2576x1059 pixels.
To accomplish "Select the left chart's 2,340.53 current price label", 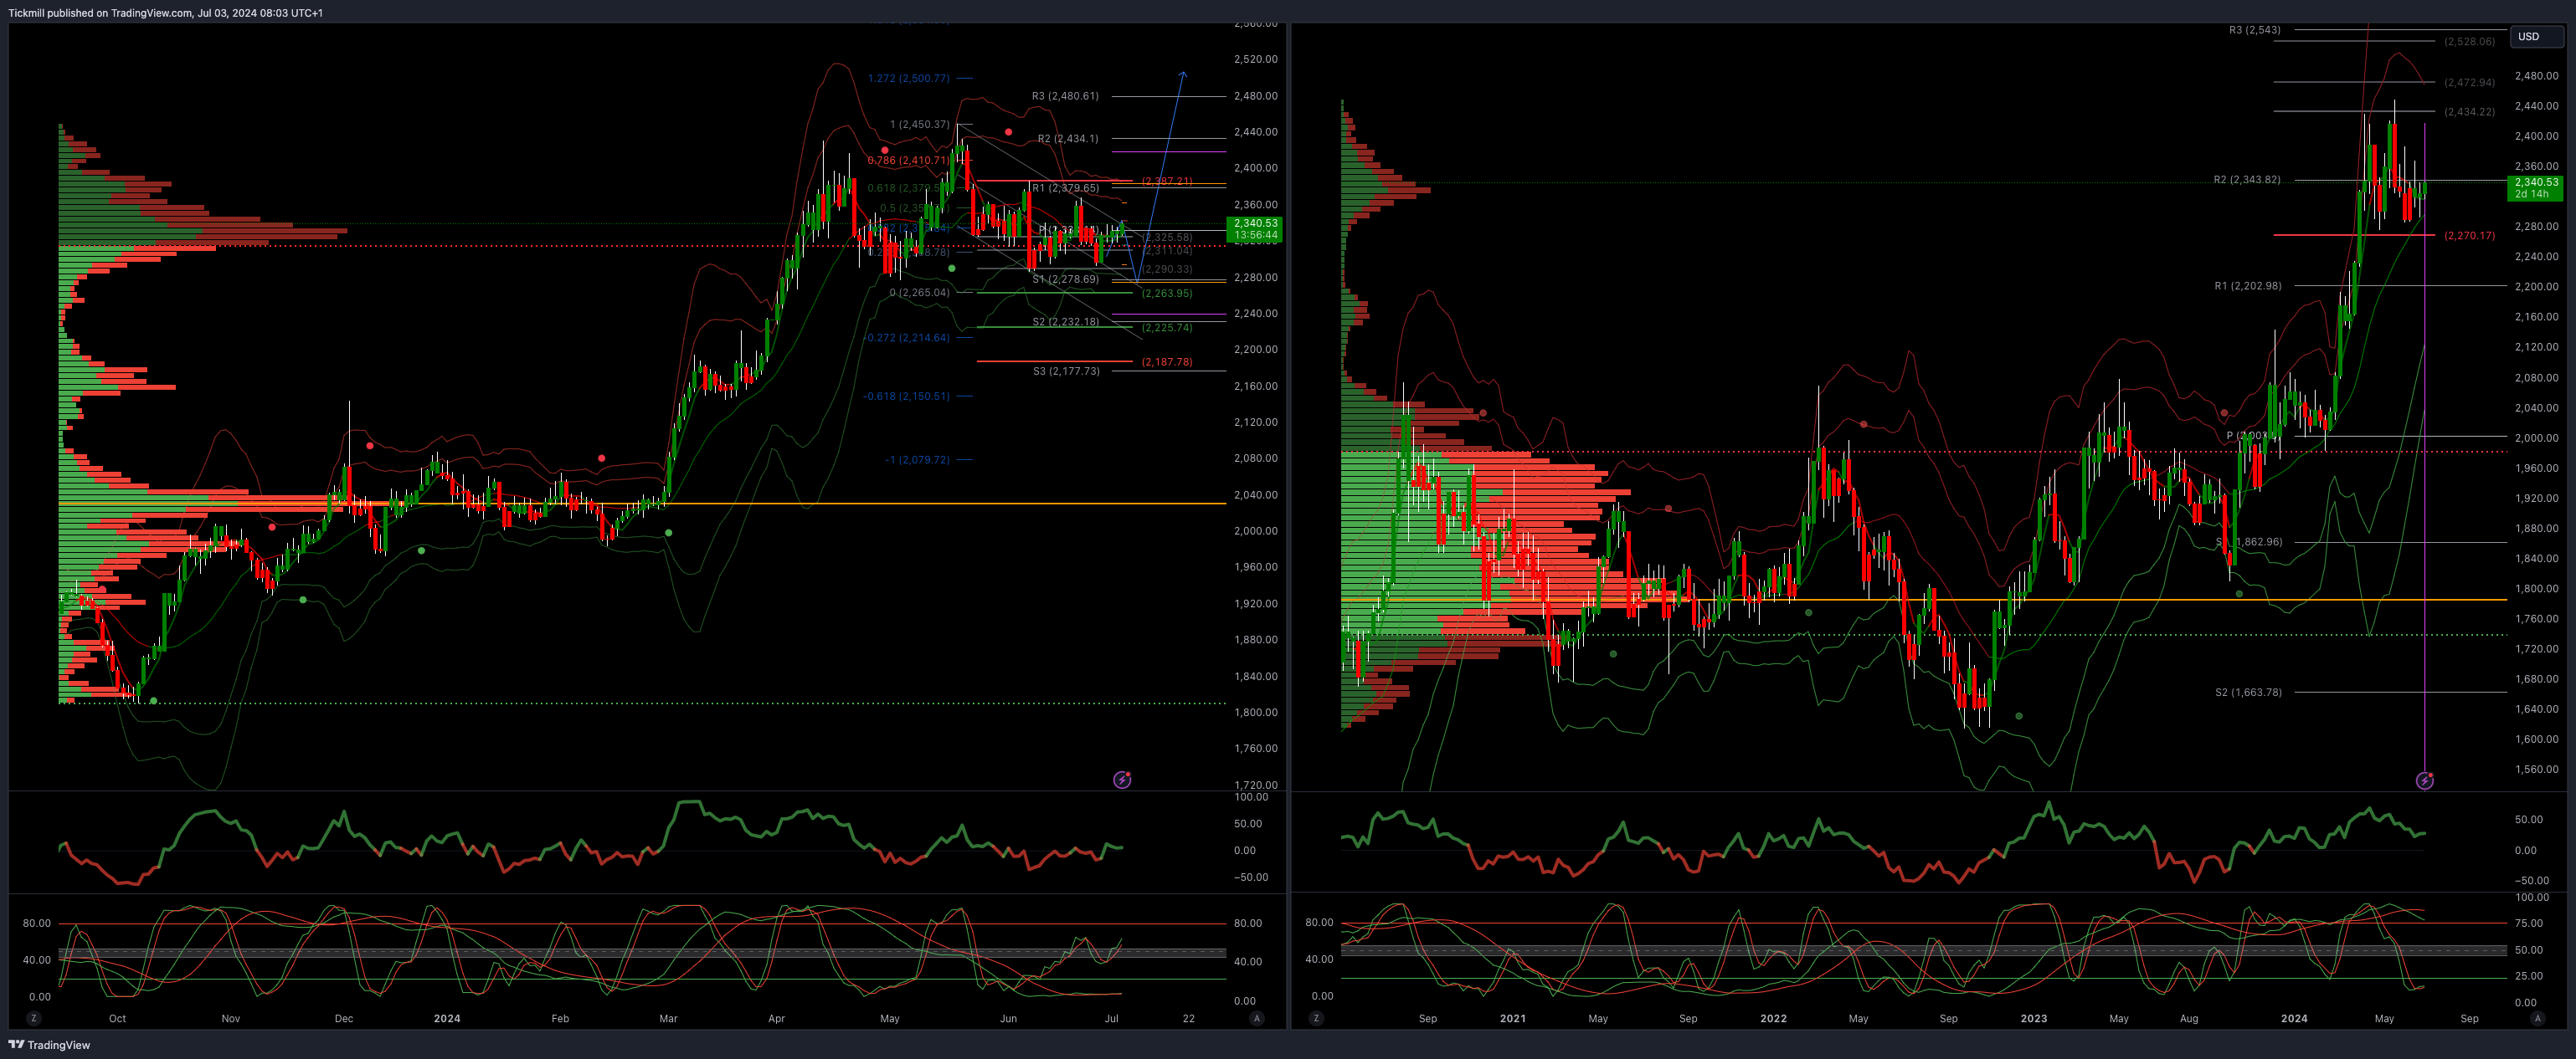I will [x=1254, y=229].
